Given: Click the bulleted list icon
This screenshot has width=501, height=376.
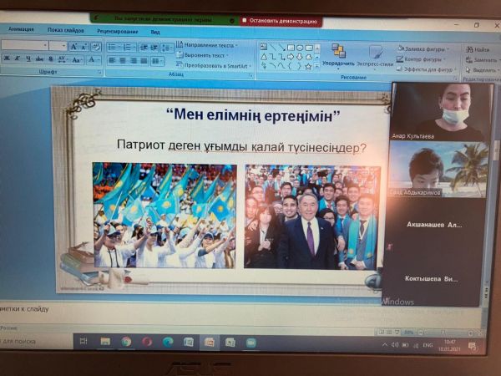Looking at the screenshot, I should (x=113, y=47).
